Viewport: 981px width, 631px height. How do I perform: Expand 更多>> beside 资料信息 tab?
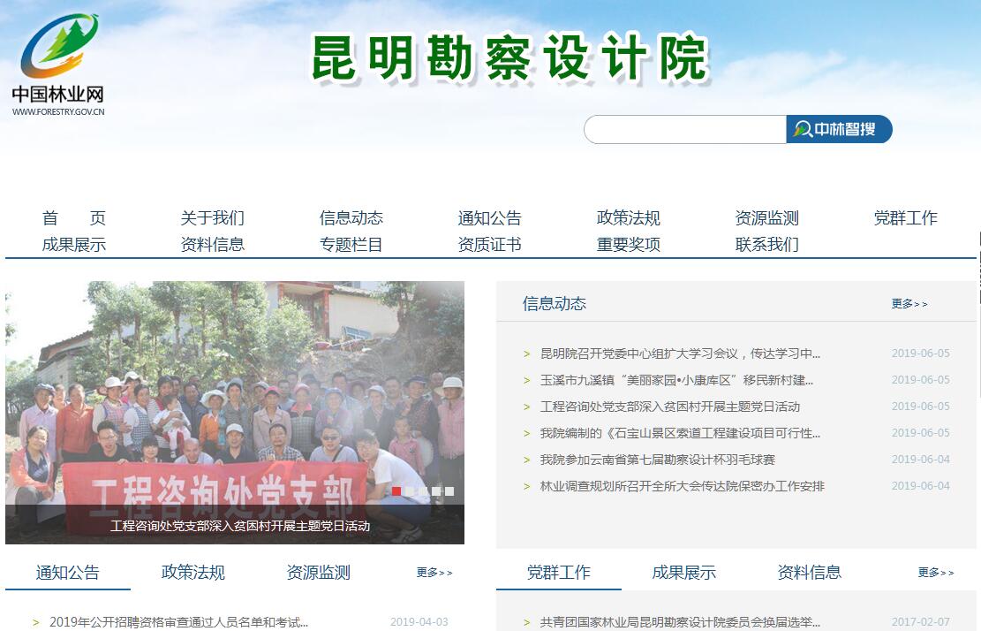936,572
